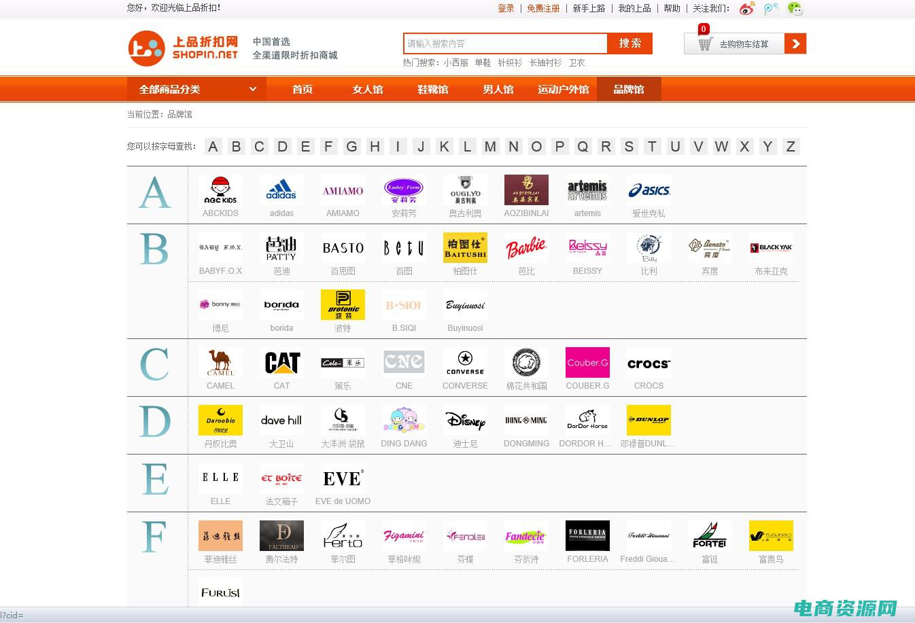Click inside the search input field

(x=505, y=43)
